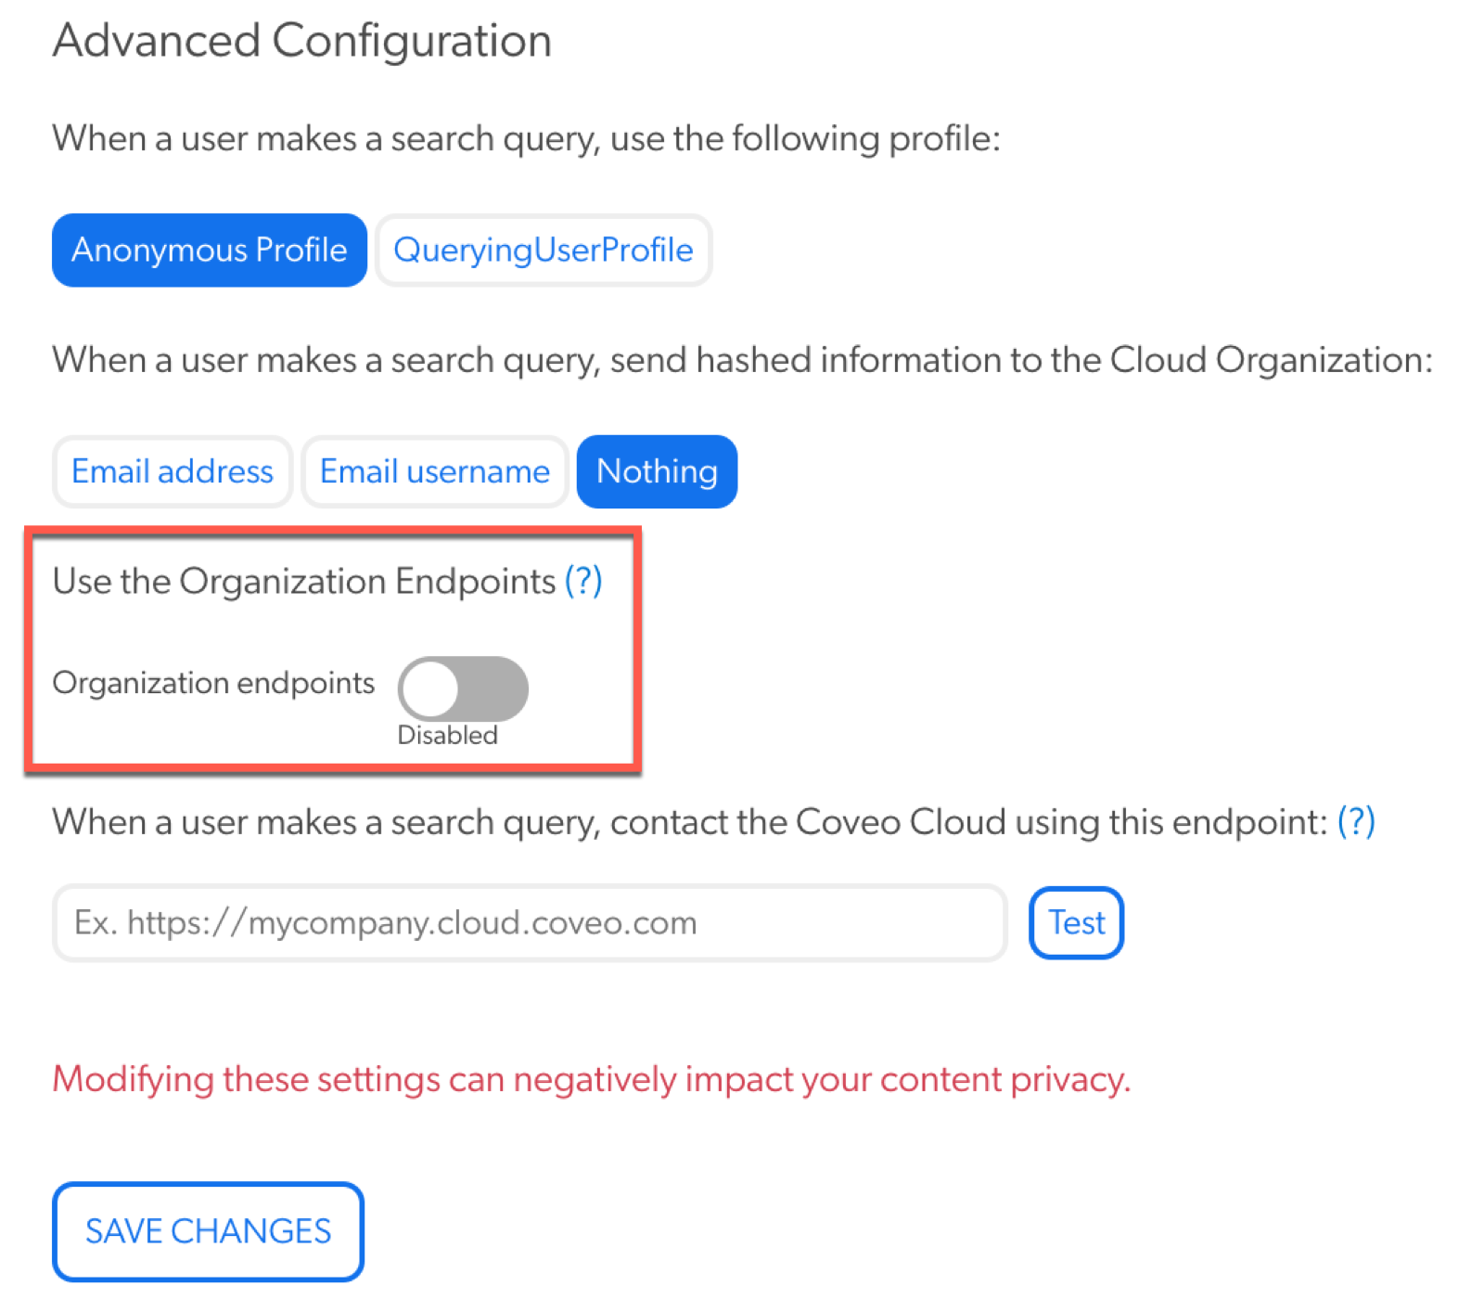Click the Organization endpoints label text
Screen dimensions: 1484x1299
pyautogui.click(x=213, y=683)
